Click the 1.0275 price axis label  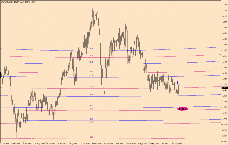(225, 107)
